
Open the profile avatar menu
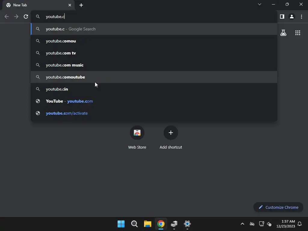coord(292,17)
